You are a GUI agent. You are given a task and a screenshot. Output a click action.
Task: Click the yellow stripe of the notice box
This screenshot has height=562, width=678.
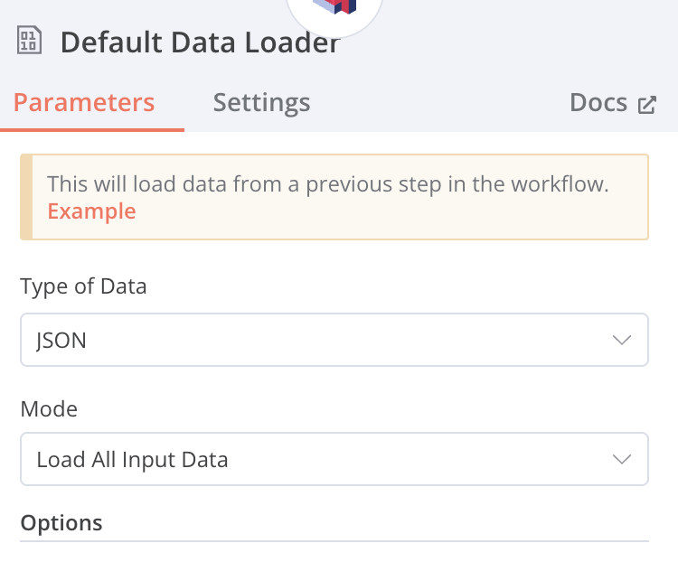26,197
